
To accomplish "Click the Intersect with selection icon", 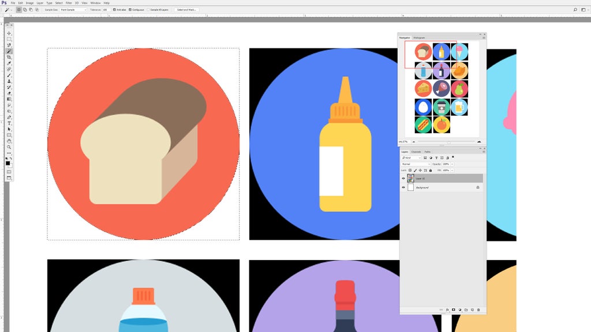I will [x=37, y=10].
